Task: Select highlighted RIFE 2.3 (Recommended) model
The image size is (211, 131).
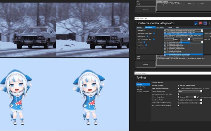Action: 183,54
